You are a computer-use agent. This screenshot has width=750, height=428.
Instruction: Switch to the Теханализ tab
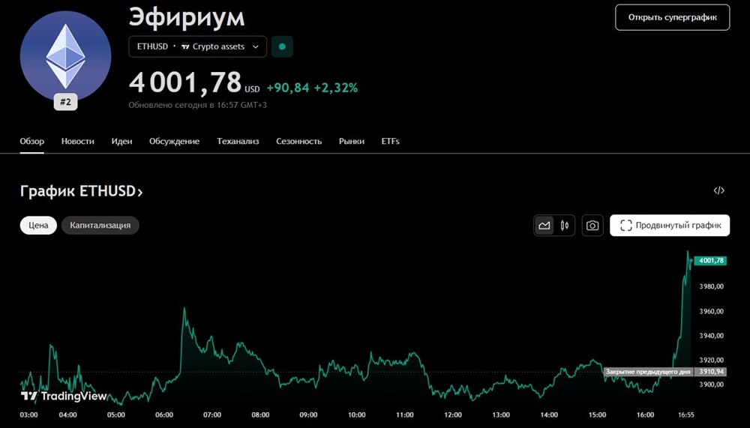(x=238, y=141)
